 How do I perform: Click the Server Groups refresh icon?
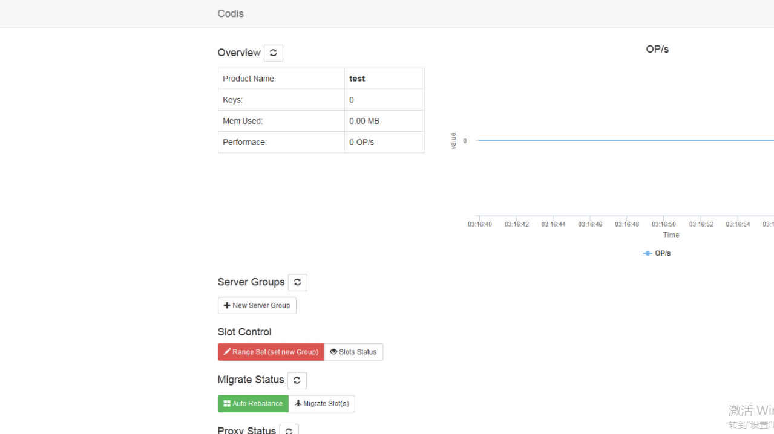(297, 282)
